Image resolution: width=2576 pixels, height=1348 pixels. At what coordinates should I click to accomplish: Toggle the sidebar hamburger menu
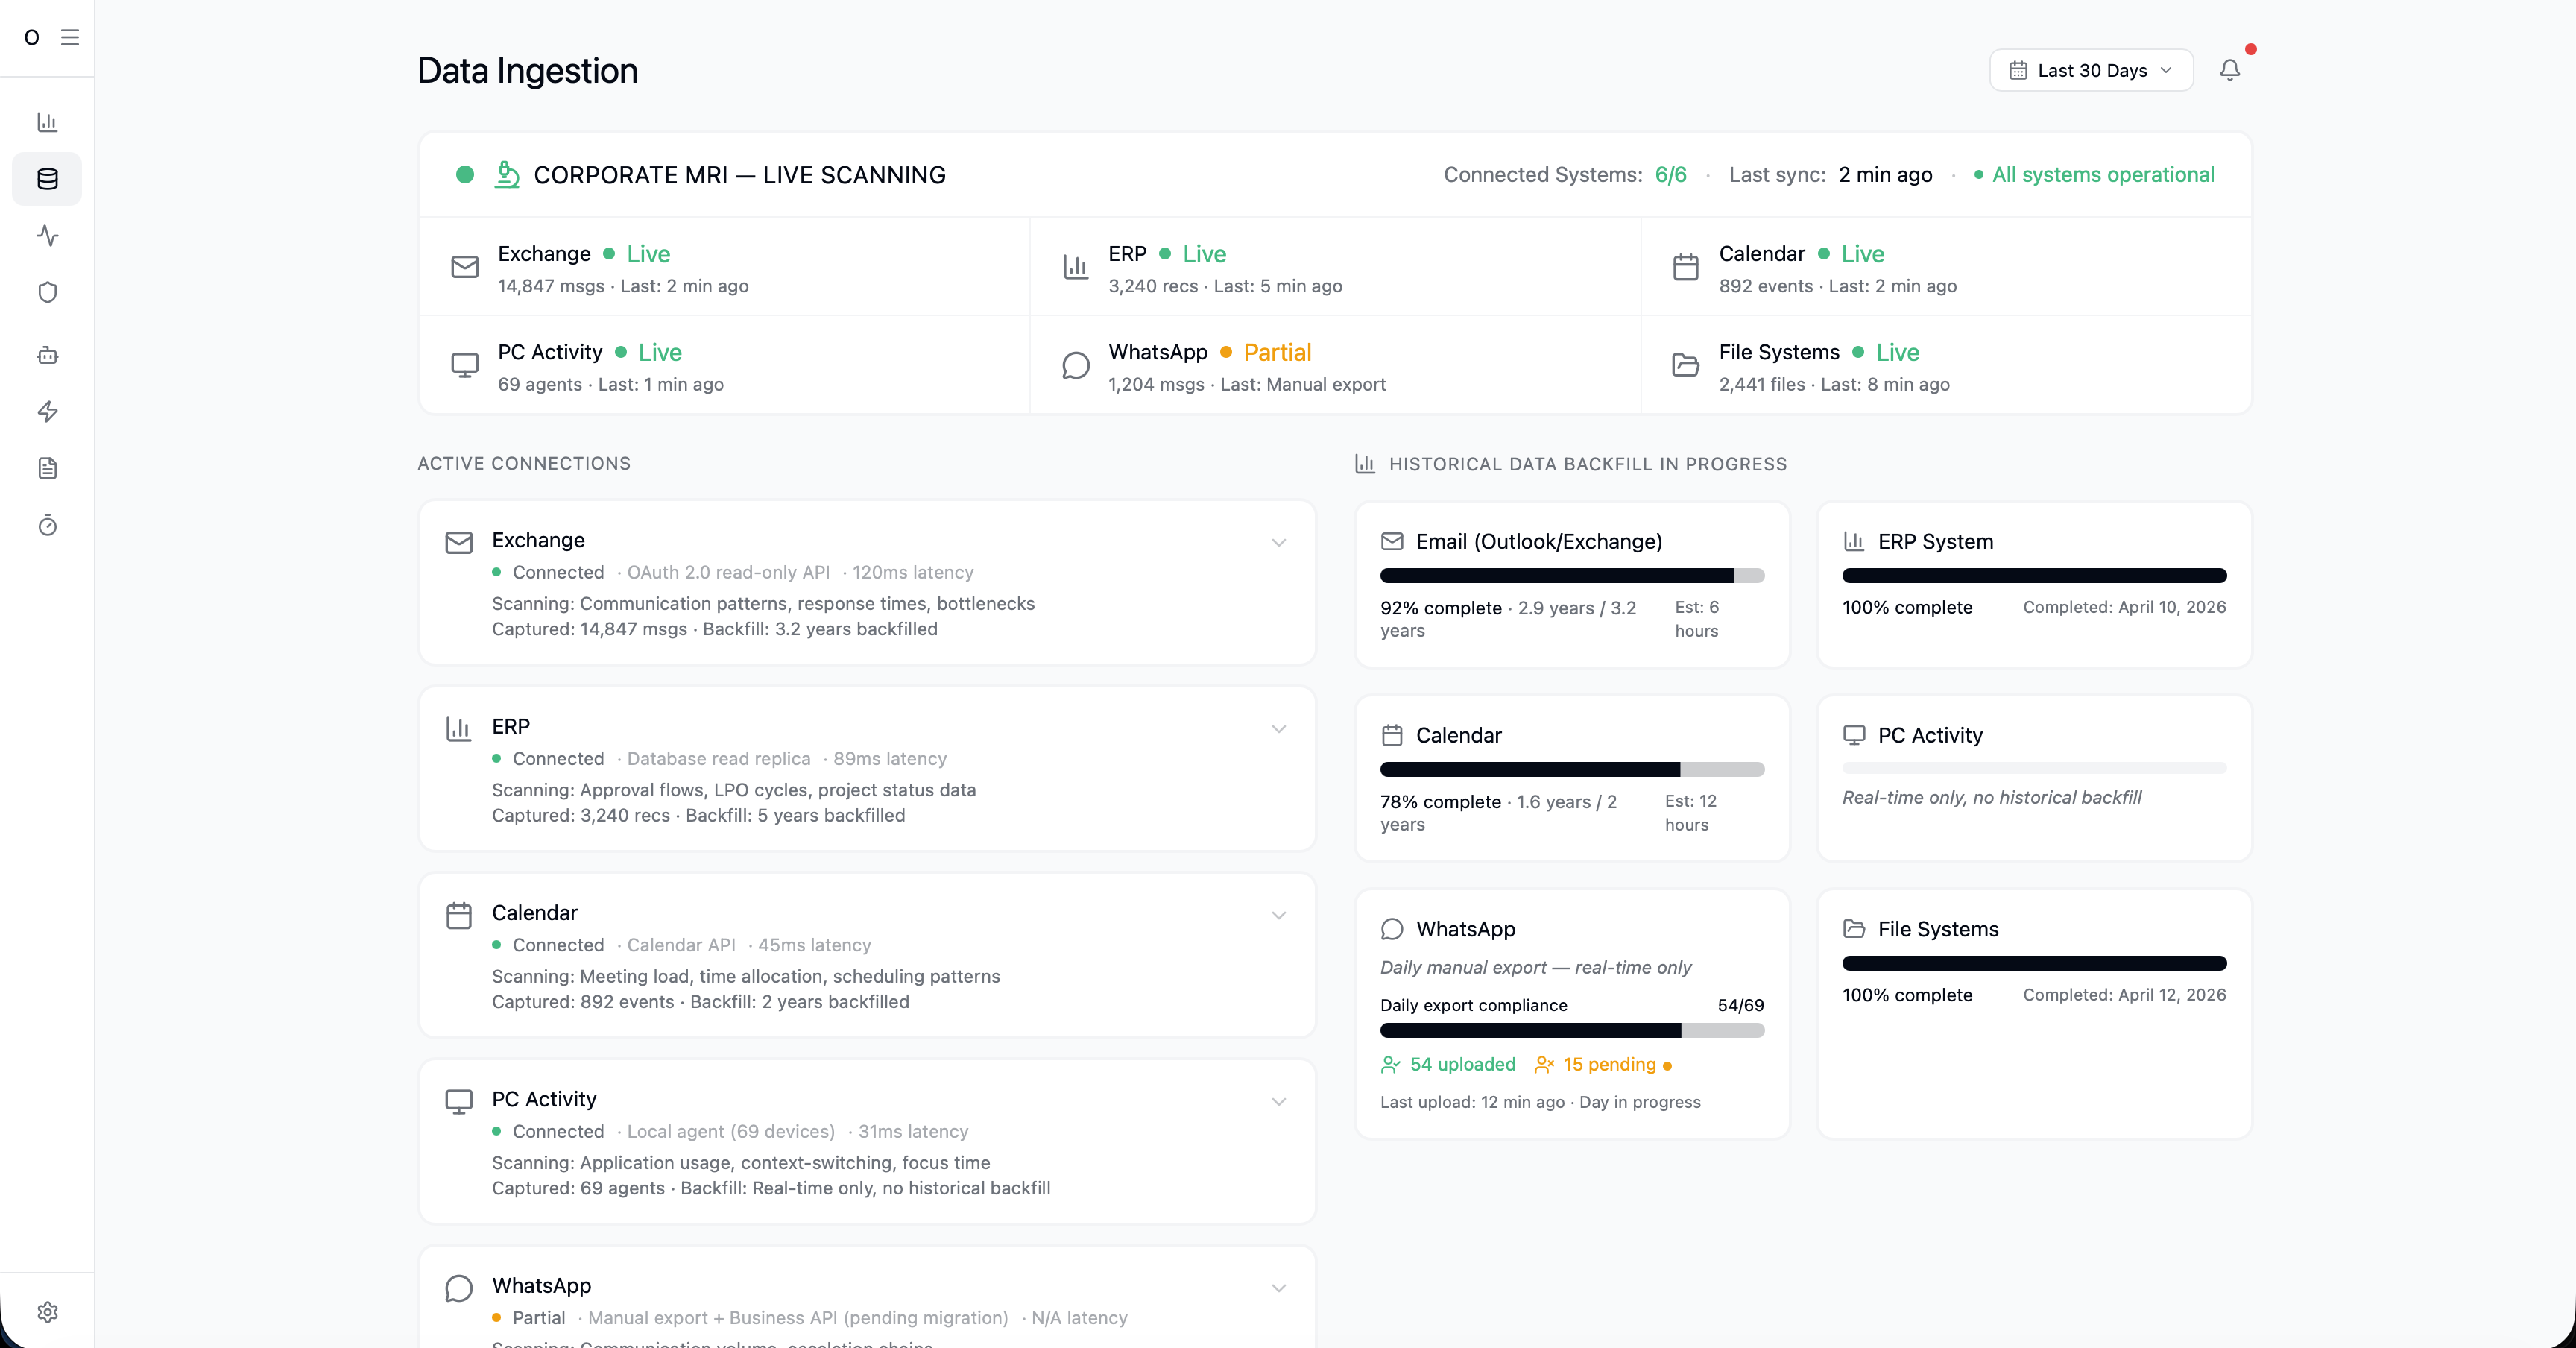pyautogui.click(x=70, y=37)
